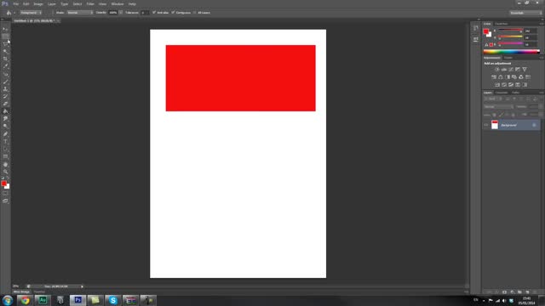Open the Filter menu
Viewport: 545px width, 306px height.
coord(90,3)
